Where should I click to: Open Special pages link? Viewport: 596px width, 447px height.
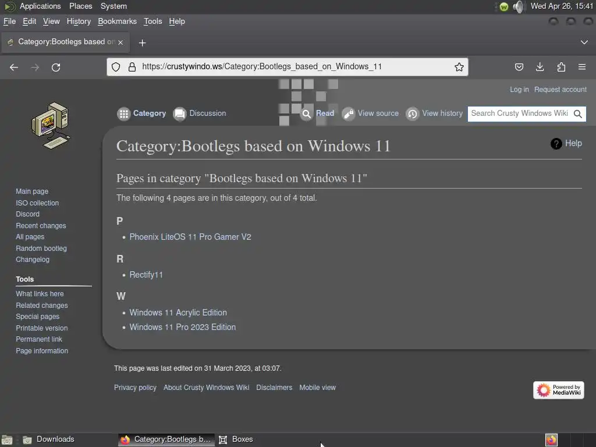[38, 317]
